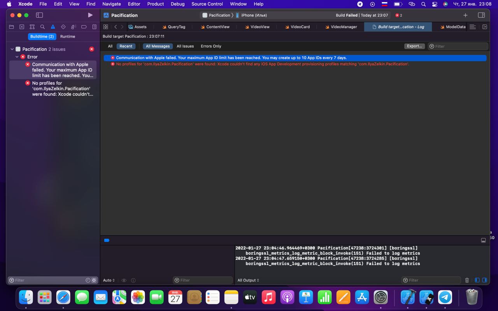Open the Auto variables scope dropdown
This screenshot has width=498, height=311.
tap(109, 280)
